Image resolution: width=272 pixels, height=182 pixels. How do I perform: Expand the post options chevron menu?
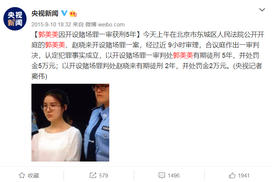click(262, 10)
